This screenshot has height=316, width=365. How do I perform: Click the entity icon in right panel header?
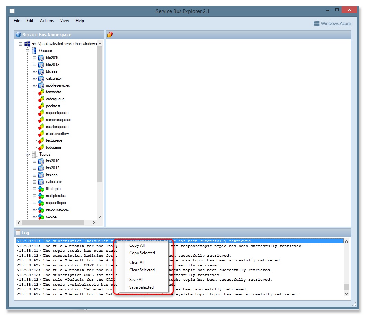110,35
